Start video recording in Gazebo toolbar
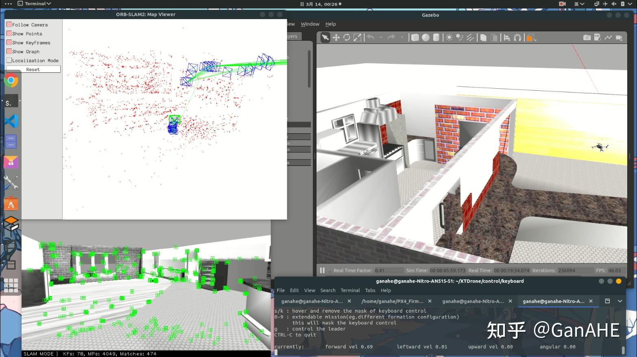 tap(619, 38)
